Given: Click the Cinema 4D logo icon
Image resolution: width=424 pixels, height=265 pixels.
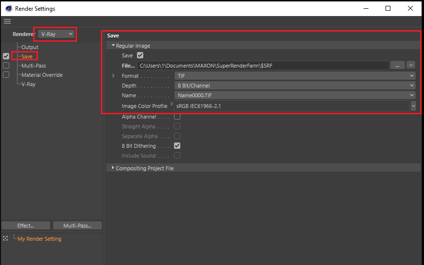Looking at the screenshot, I should (9, 8).
